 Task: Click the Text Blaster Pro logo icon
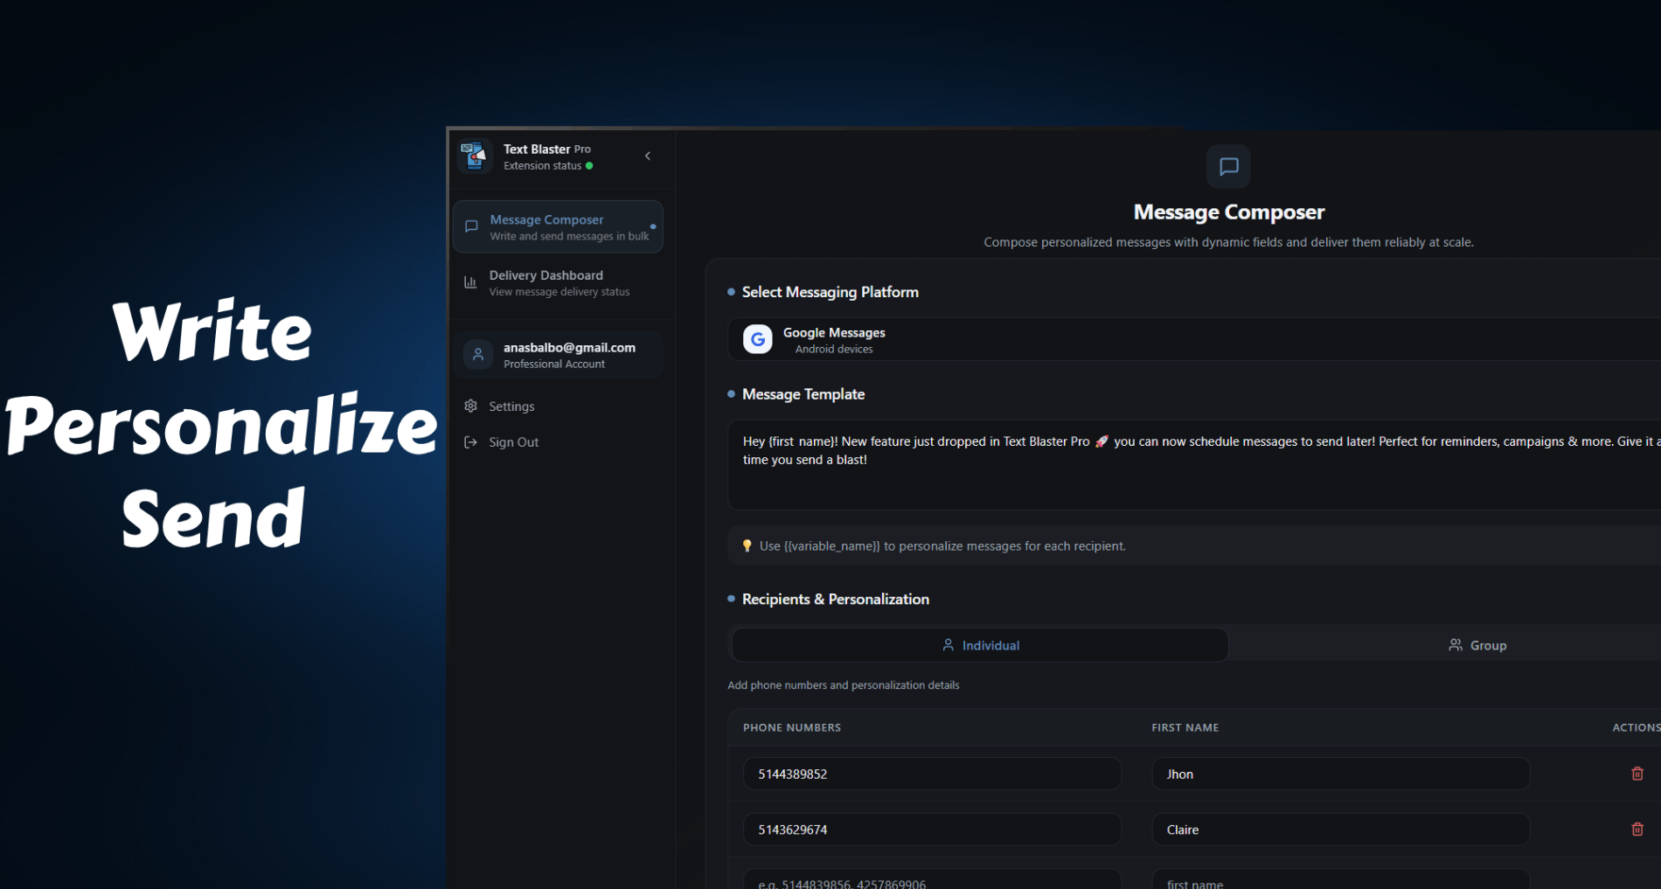click(x=476, y=156)
